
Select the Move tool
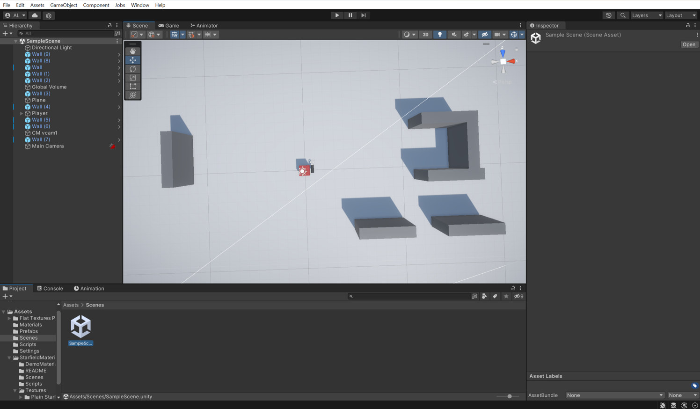[133, 60]
